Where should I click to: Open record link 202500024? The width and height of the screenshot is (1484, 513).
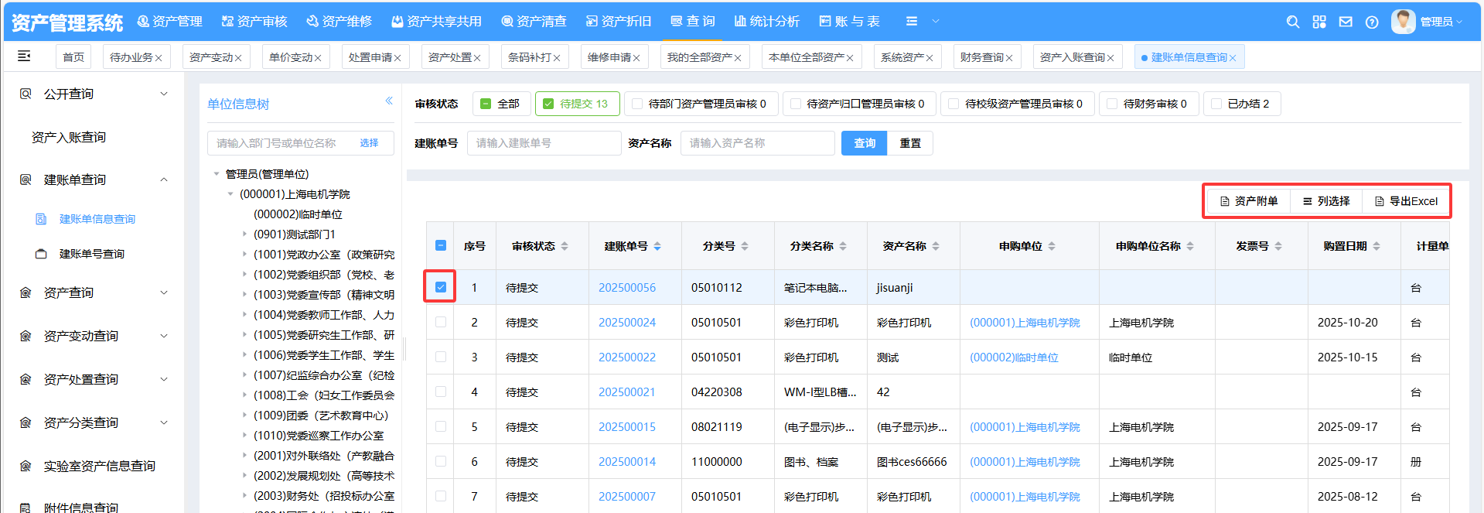626,323
